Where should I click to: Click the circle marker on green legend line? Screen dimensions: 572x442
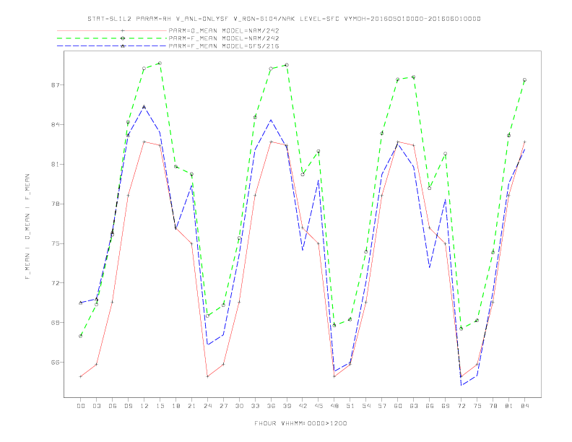(x=123, y=38)
